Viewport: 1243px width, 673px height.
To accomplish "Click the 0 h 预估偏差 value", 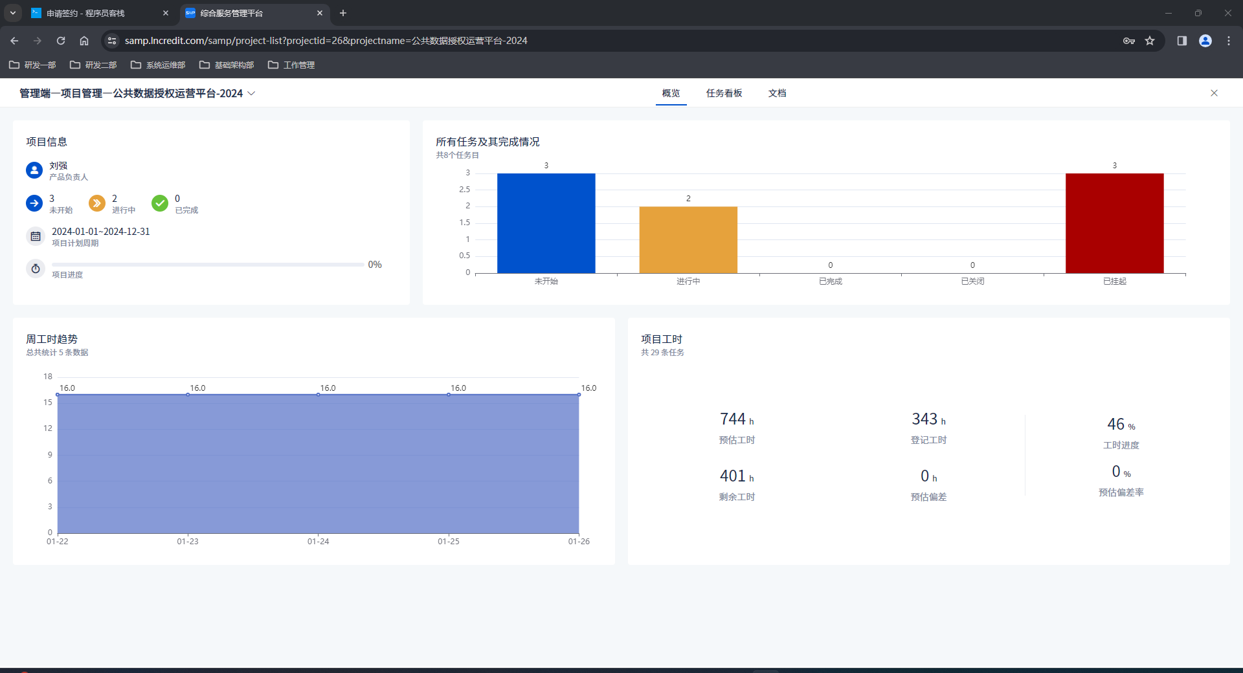I will [x=929, y=476].
